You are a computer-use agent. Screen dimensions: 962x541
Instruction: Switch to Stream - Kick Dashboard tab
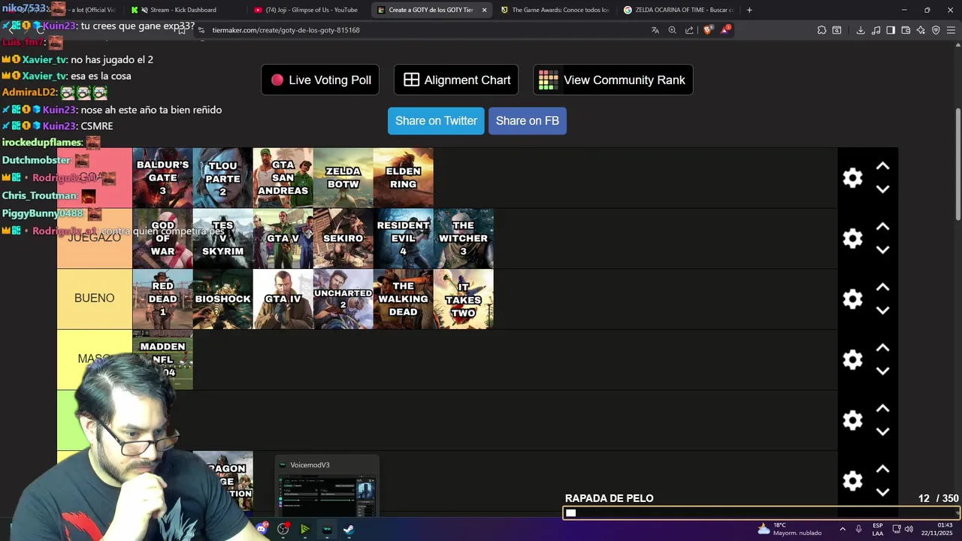click(183, 10)
